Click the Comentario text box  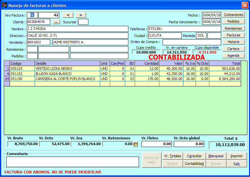pyautogui.click(x=73, y=162)
